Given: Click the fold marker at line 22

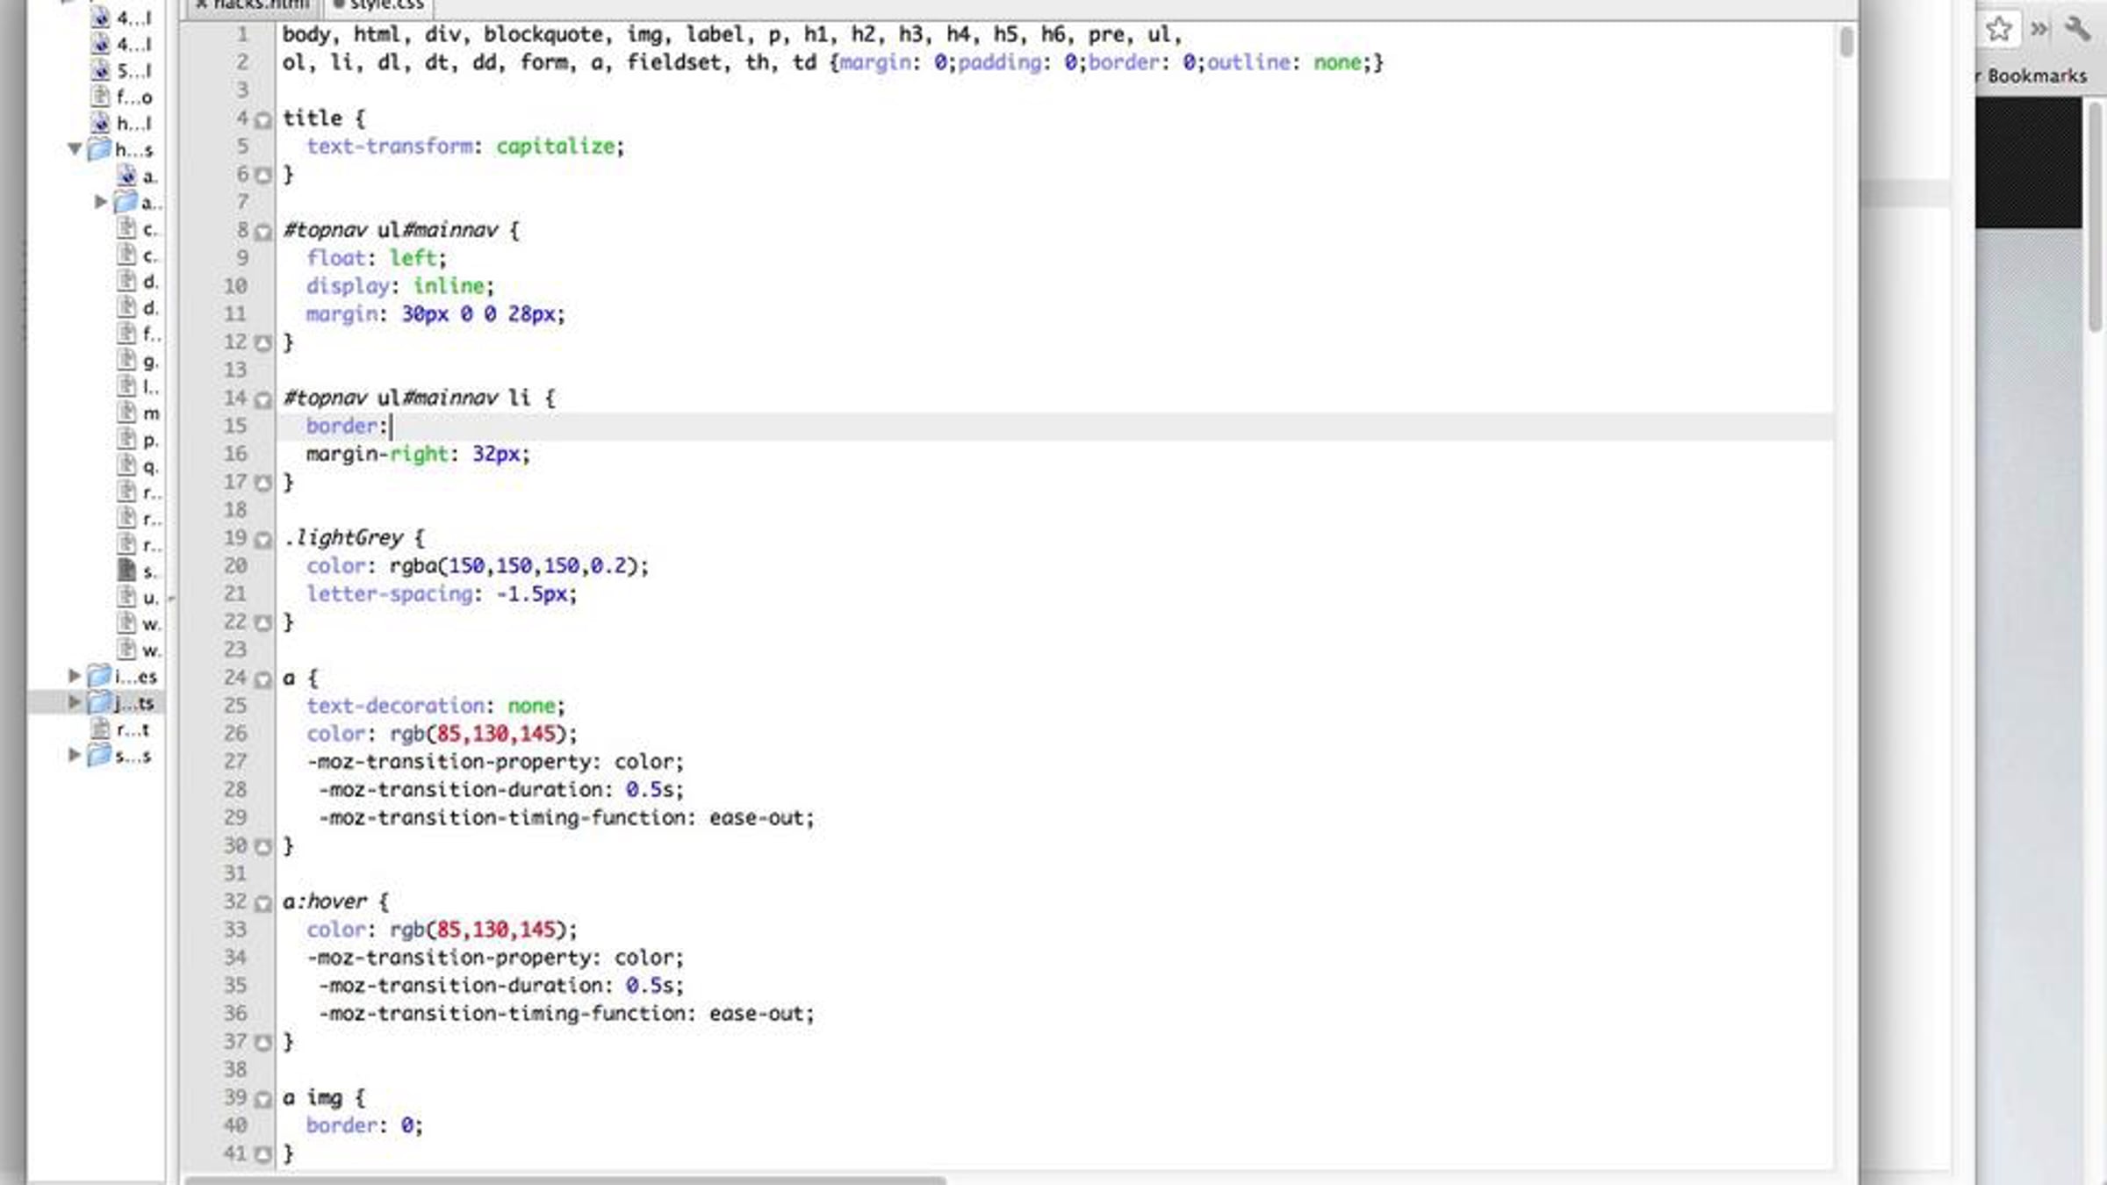Looking at the screenshot, I should (262, 623).
